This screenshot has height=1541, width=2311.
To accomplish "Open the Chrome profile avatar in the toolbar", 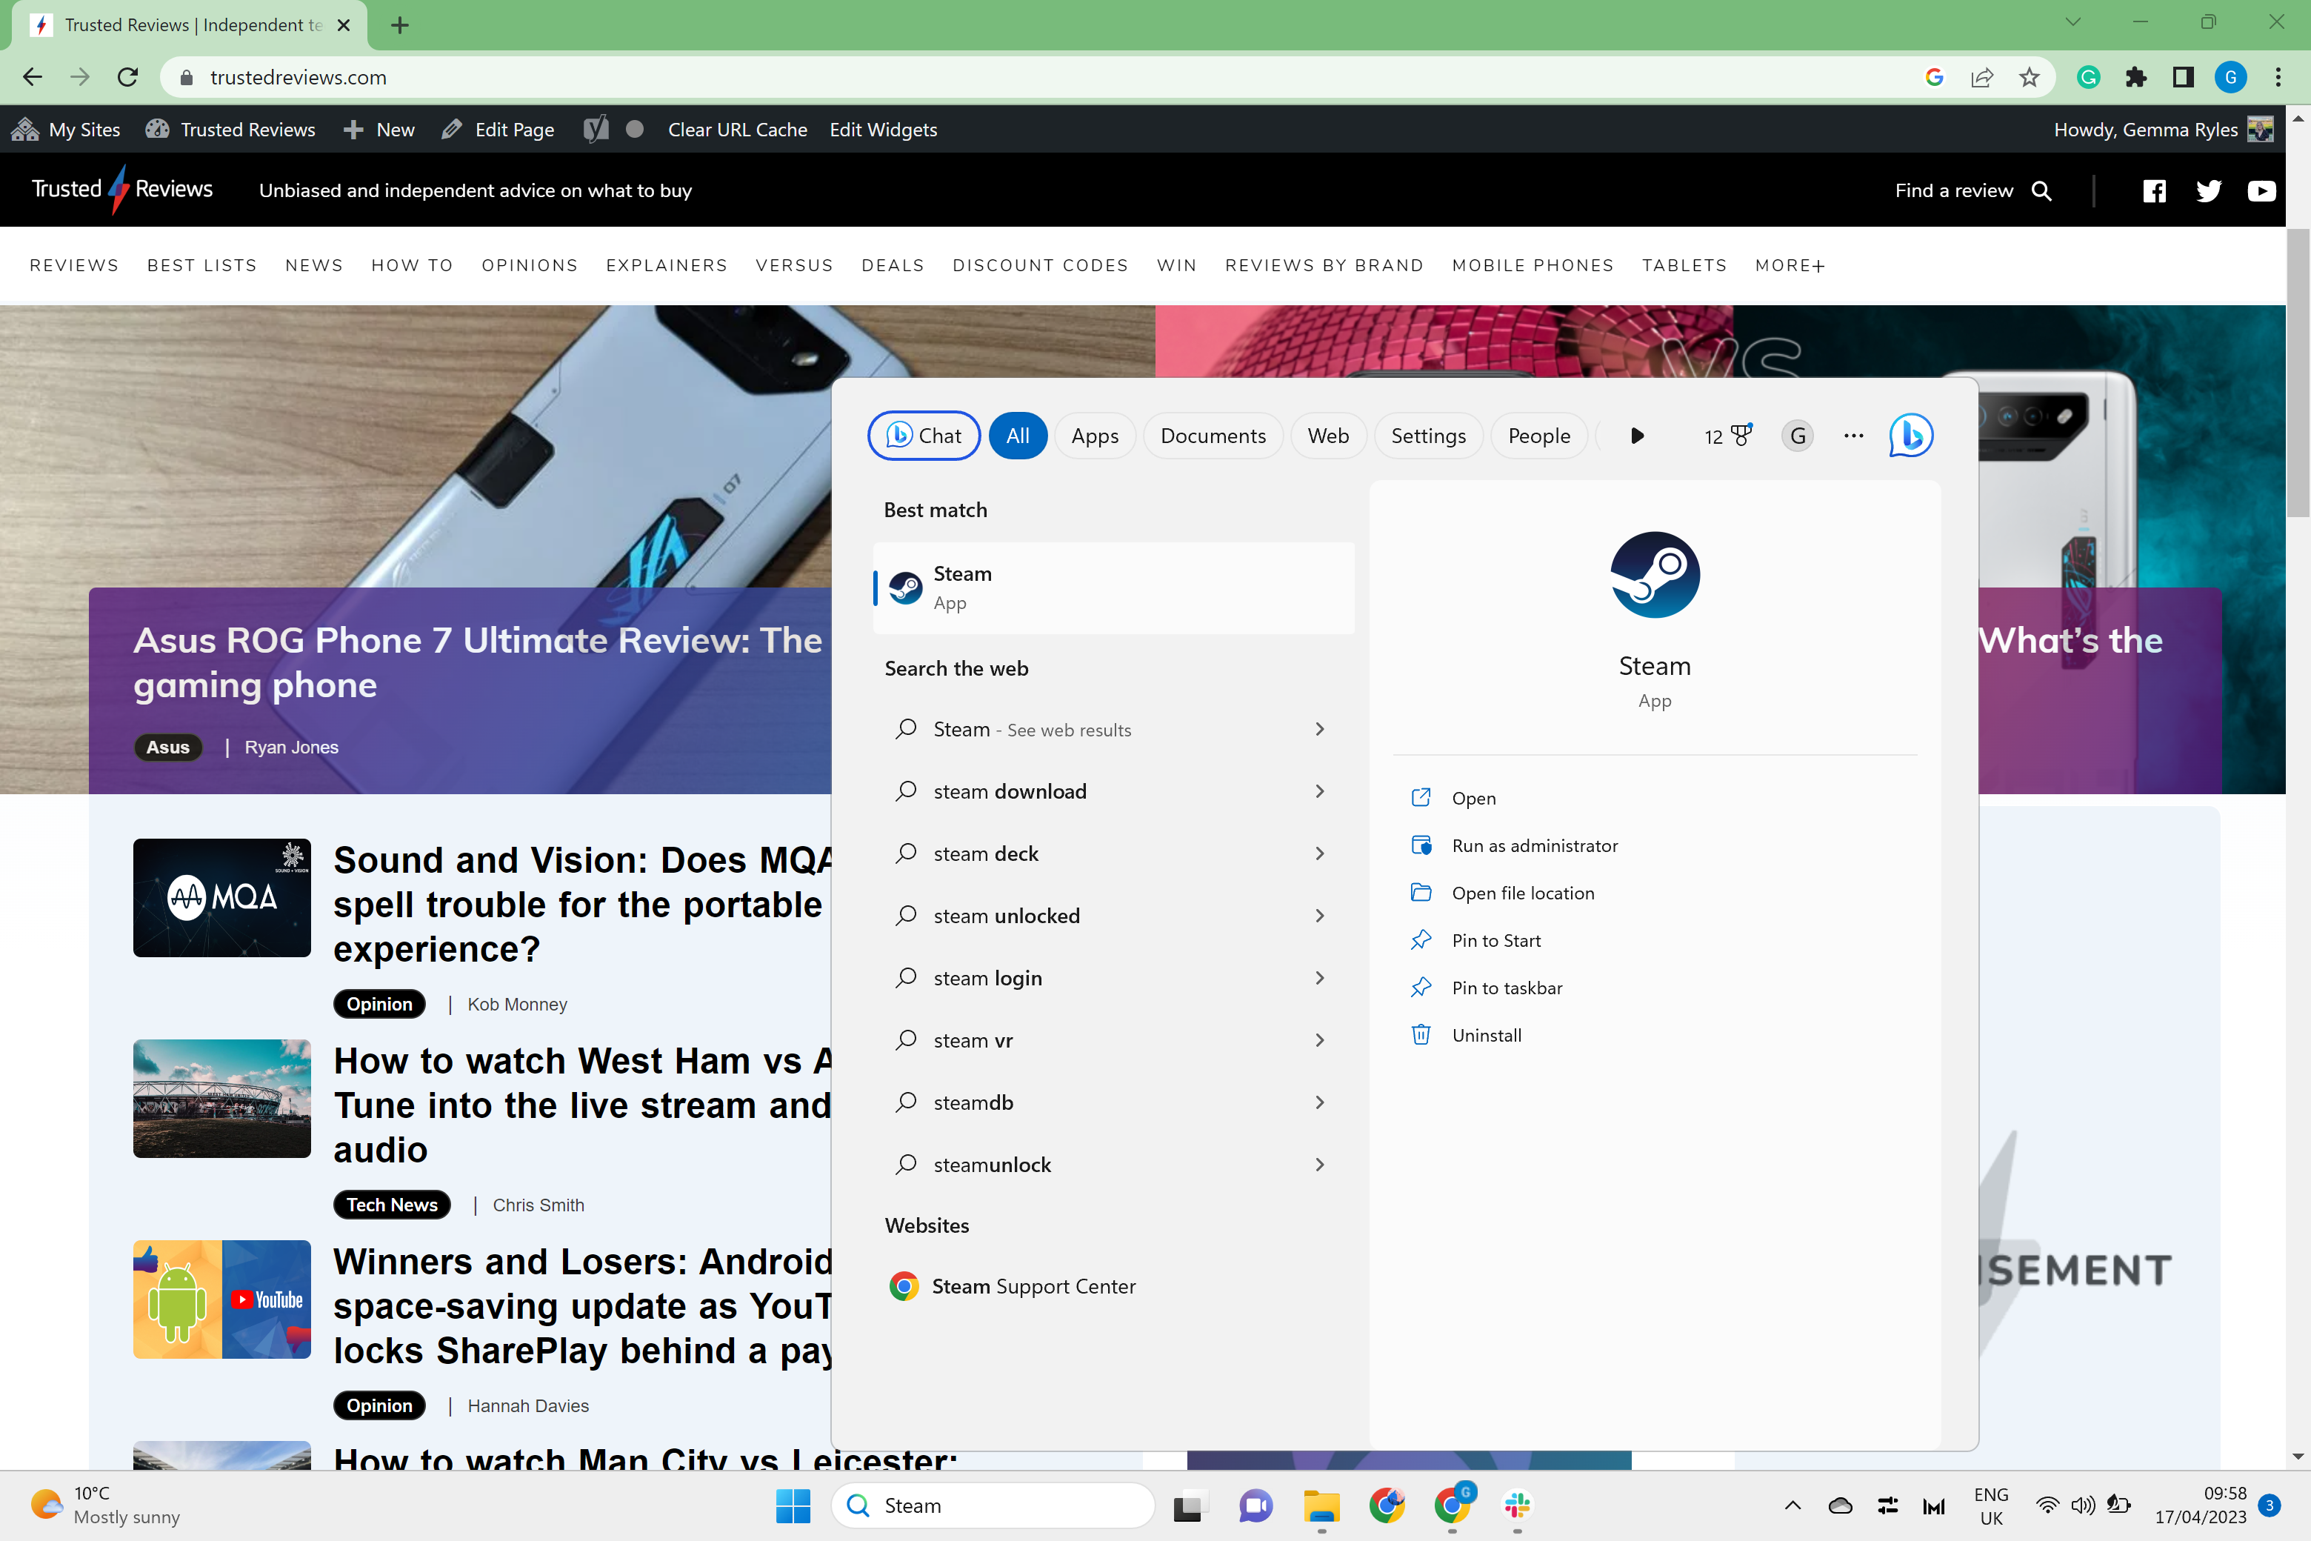I will [2230, 76].
